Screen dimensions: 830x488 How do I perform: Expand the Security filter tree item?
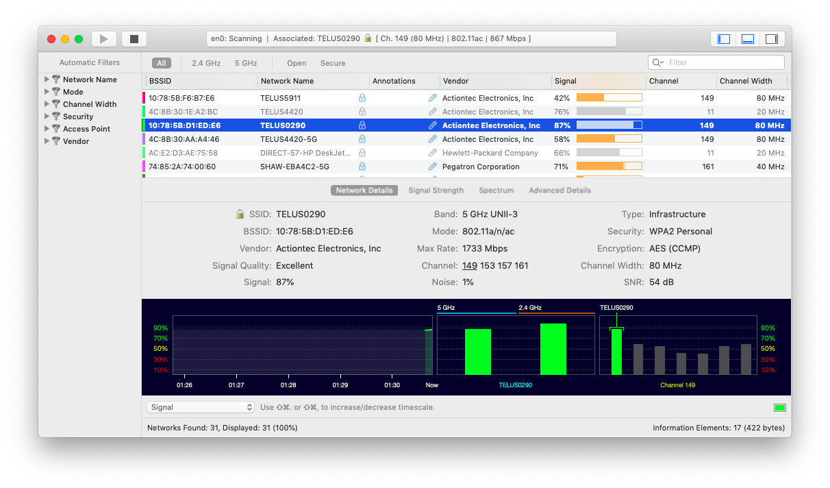47,117
